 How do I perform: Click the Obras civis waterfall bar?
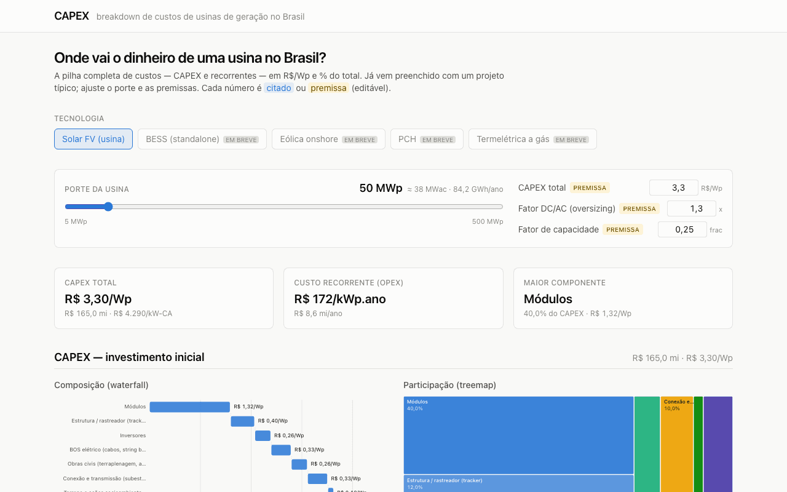299,464
